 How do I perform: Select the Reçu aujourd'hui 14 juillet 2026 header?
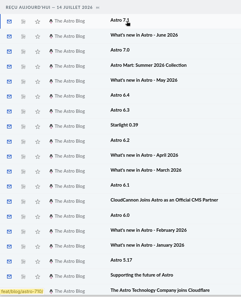coord(49,7)
